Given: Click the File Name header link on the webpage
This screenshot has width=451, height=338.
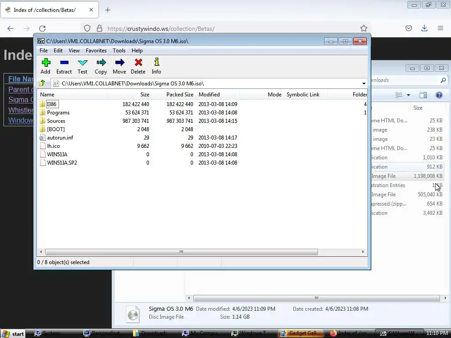Looking at the screenshot, I should pyautogui.click(x=21, y=79).
